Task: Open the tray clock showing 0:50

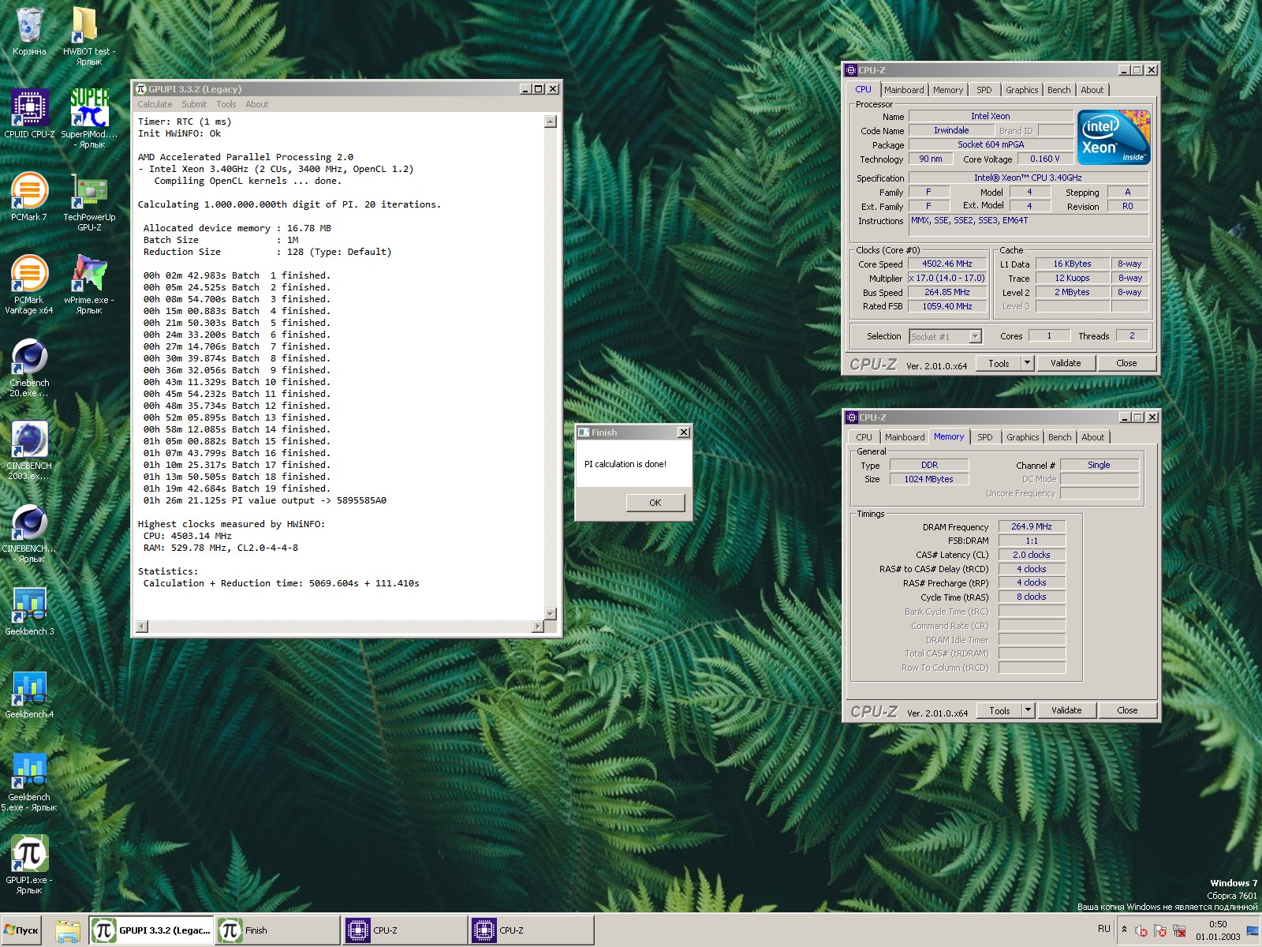Action: [1218, 930]
